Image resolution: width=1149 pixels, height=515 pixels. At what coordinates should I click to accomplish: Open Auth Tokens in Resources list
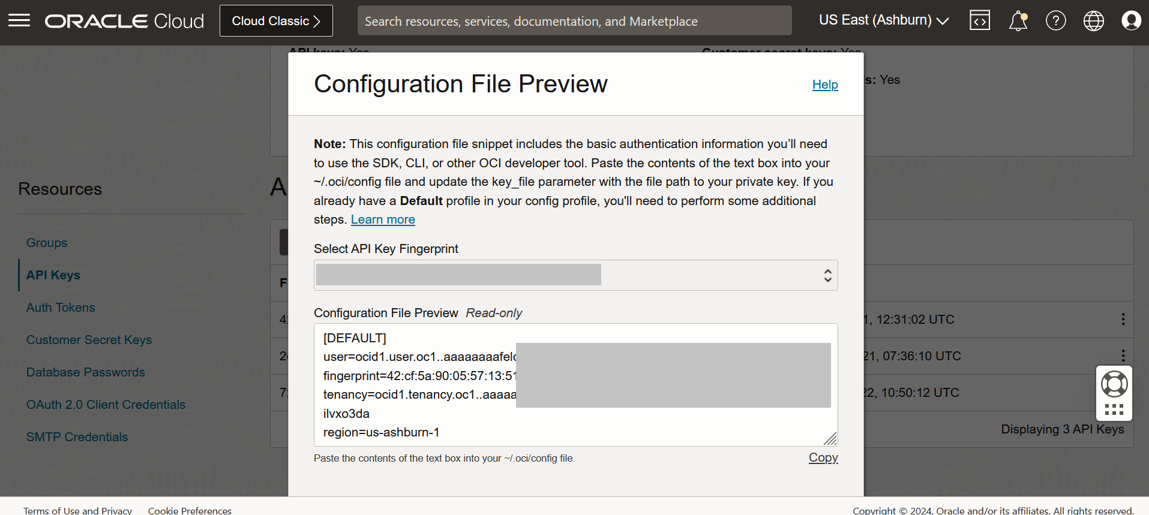[61, 308]
